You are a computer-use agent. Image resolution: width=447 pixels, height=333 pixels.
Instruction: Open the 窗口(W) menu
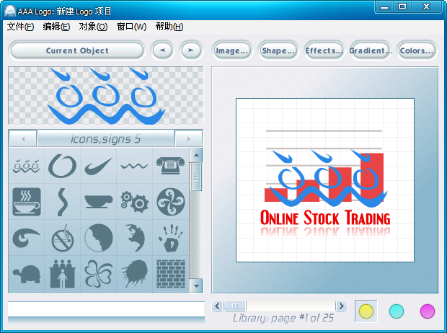click(131, 27)
